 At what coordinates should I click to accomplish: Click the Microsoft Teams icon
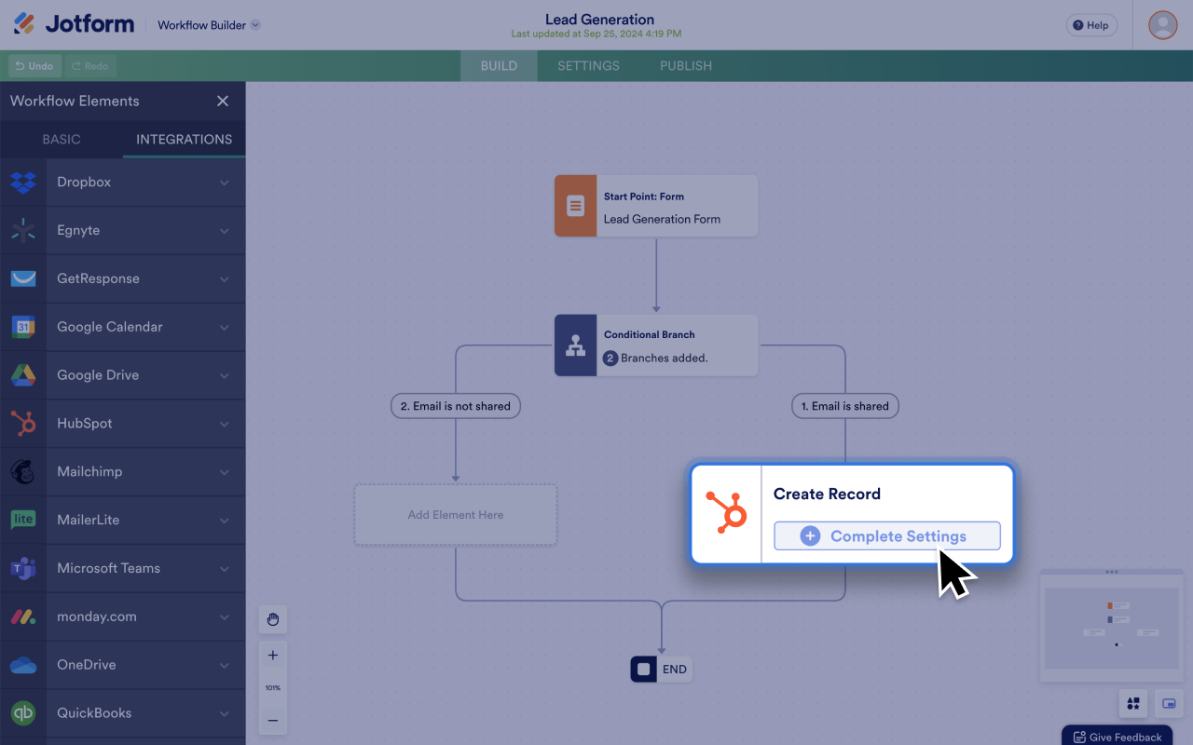click(x=23, y=568)
